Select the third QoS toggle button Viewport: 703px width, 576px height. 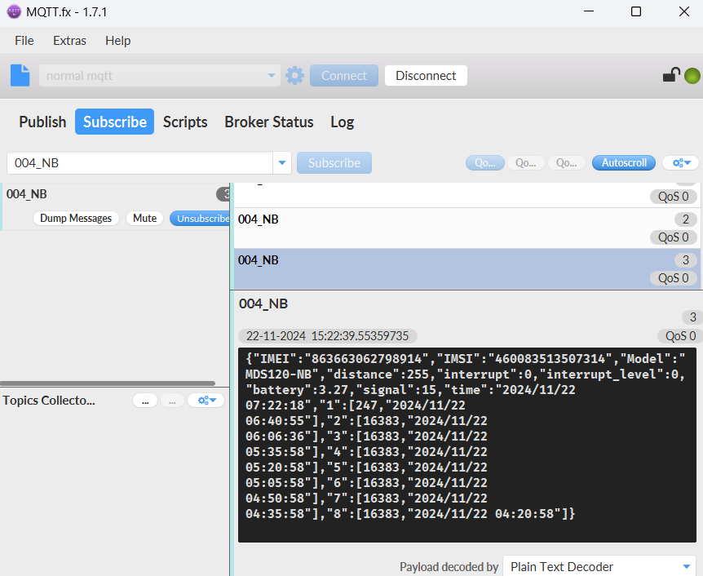point(567,163)
